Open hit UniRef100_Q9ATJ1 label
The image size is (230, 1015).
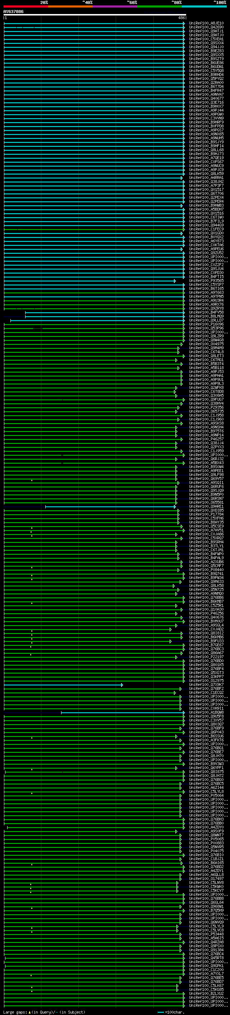coord(206,31)
